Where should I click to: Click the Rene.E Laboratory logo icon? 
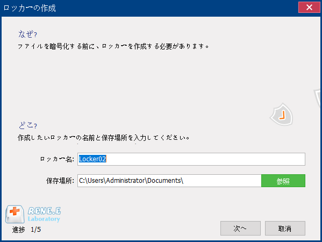[x=15, y=214]
